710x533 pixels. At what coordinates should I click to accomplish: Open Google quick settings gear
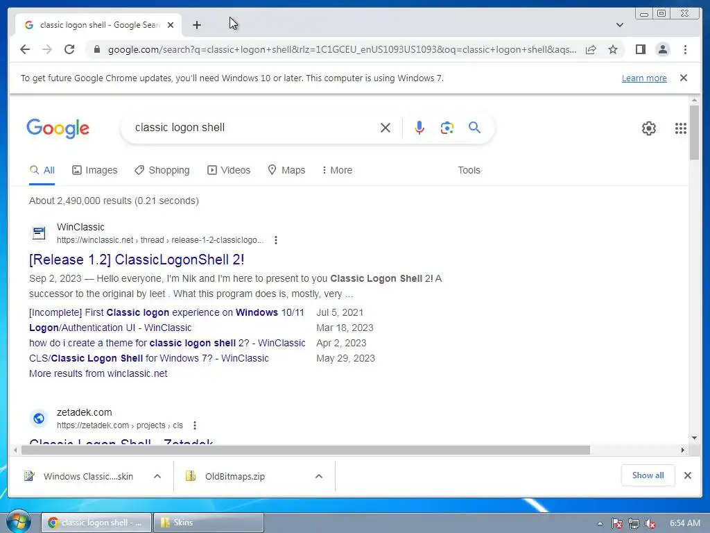click(x=649, y=128)
